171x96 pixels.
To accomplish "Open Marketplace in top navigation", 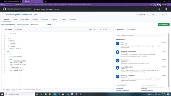I will click(x=50, y=9).
